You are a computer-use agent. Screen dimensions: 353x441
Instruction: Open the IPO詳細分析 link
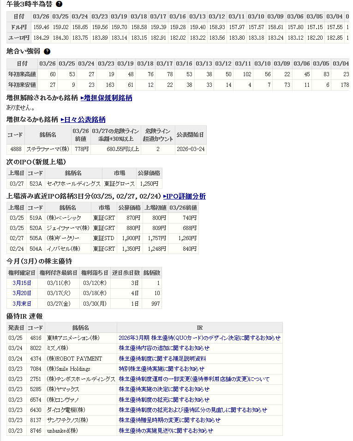185,196
